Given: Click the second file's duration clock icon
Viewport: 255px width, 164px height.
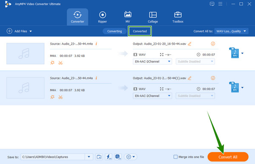Looking at the screenshot, I should (198, 89).
